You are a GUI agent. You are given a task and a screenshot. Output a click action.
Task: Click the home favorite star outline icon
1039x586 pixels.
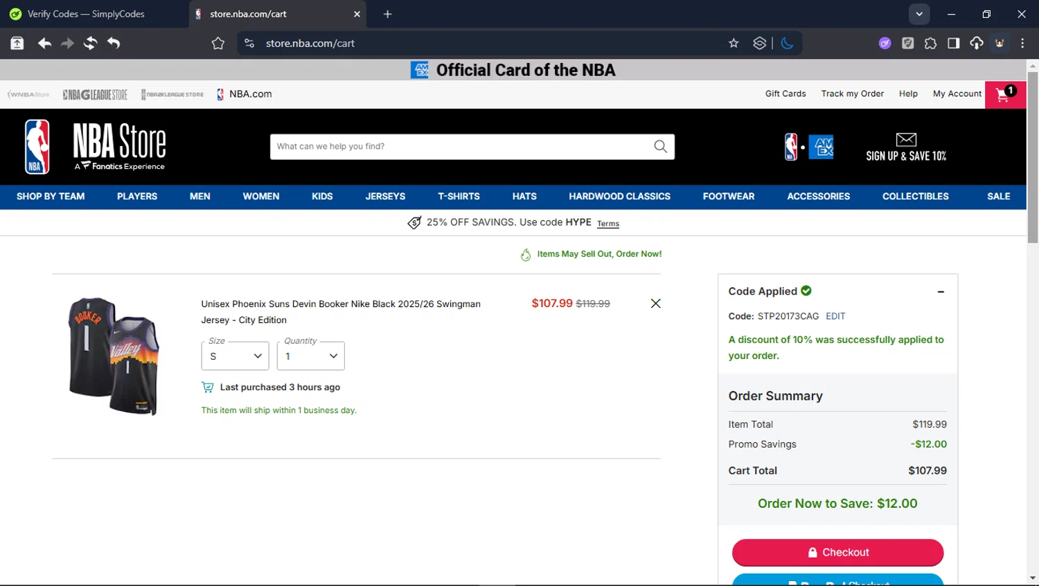tap(218, 43)
